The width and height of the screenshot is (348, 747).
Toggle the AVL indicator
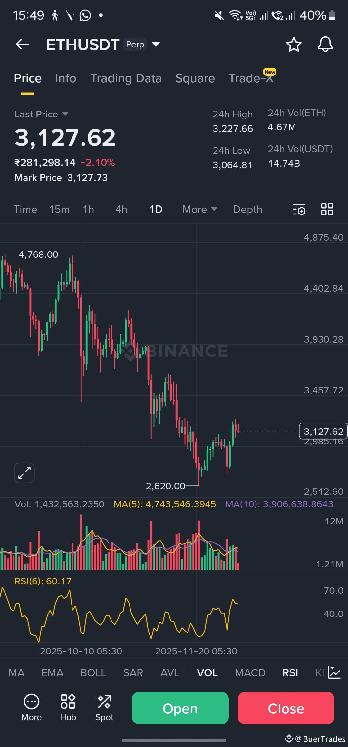click(170, 673)
